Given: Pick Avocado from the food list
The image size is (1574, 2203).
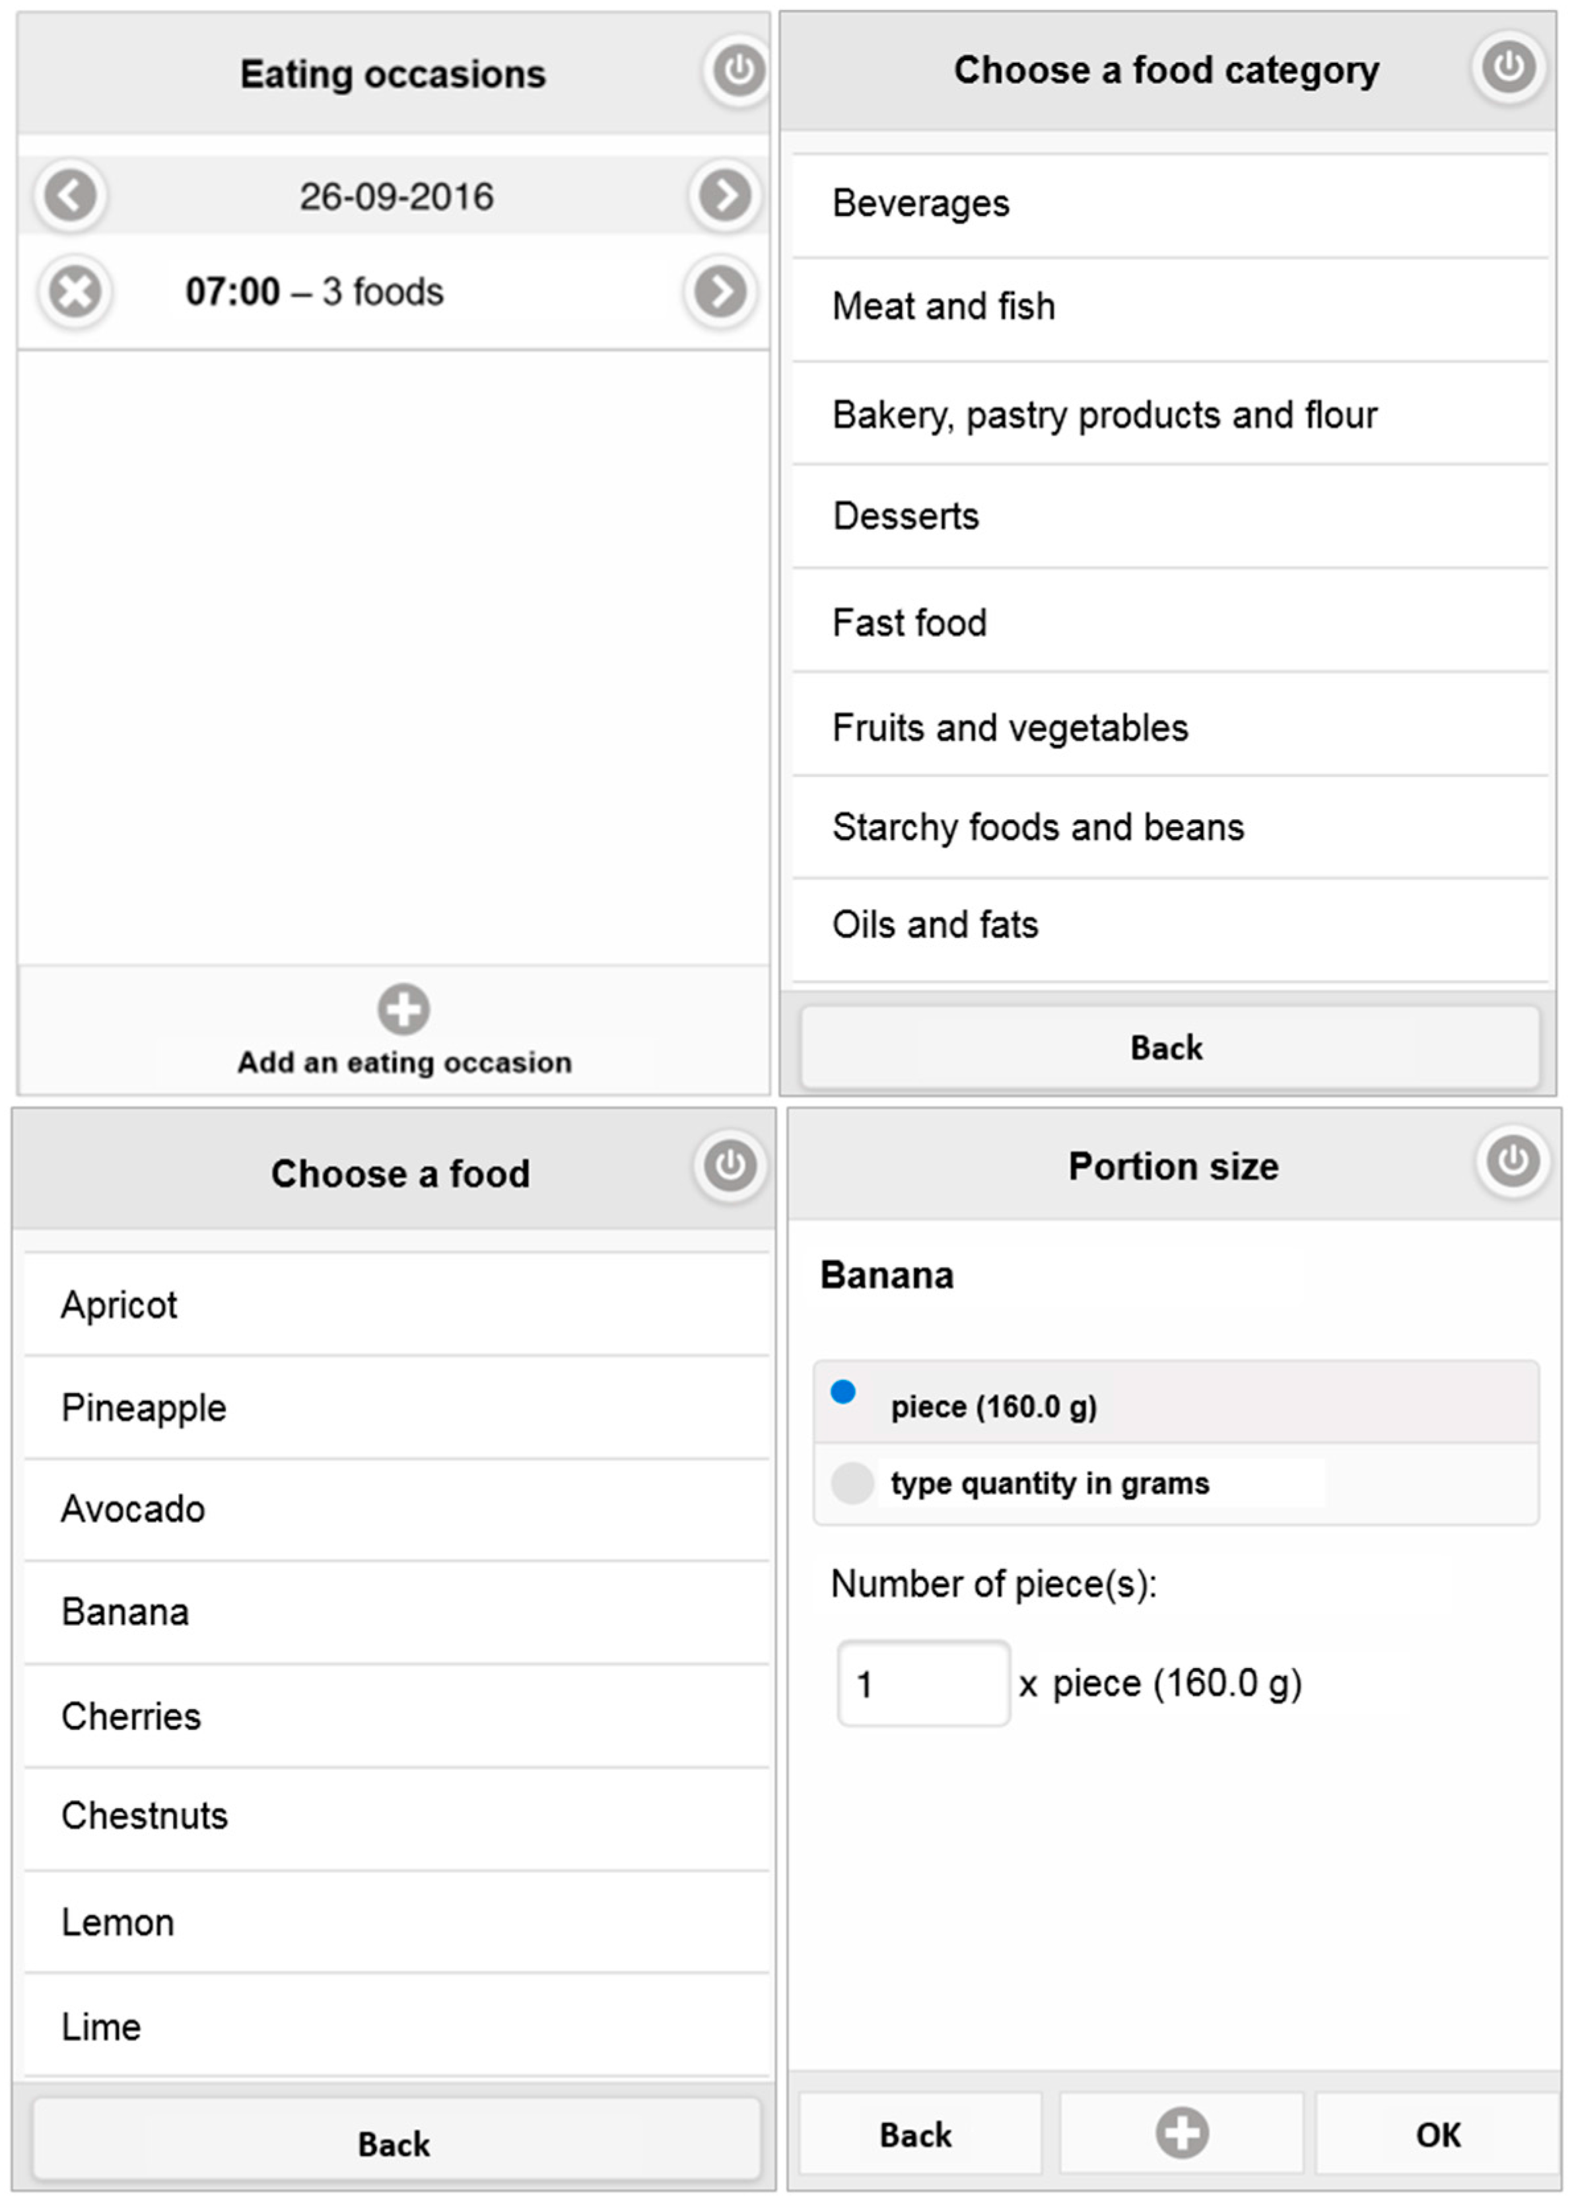Looking at the screenshot, I should pyautogui.click(x=134, y=1509).
